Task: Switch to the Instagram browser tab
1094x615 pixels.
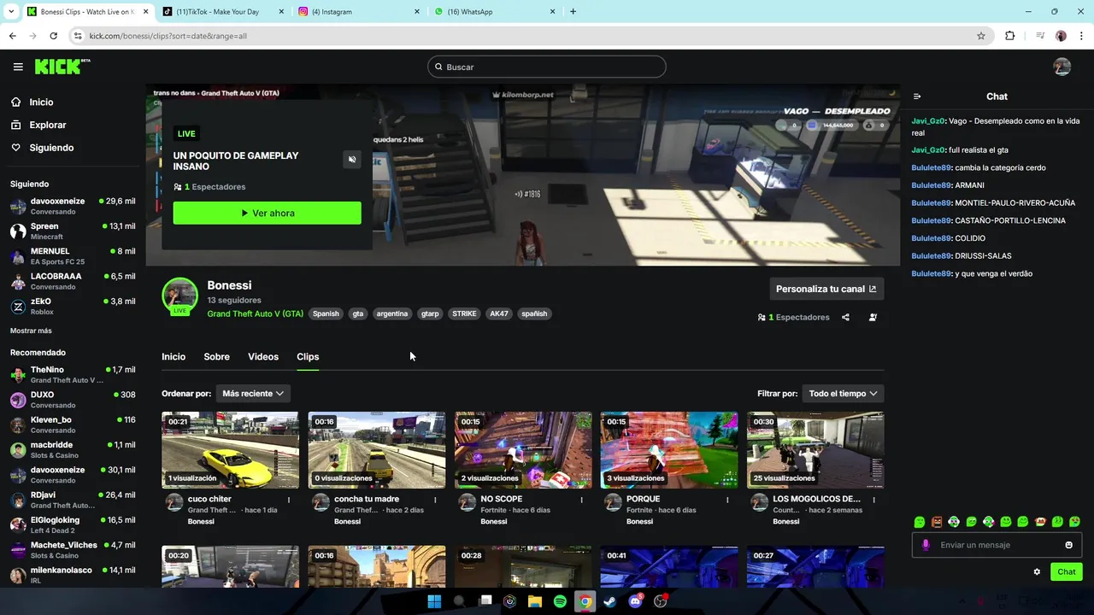Action: click(359, 12)
